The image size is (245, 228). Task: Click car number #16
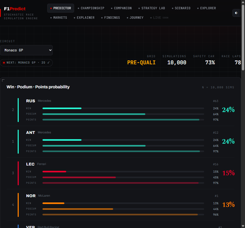[x=216, y=164]
